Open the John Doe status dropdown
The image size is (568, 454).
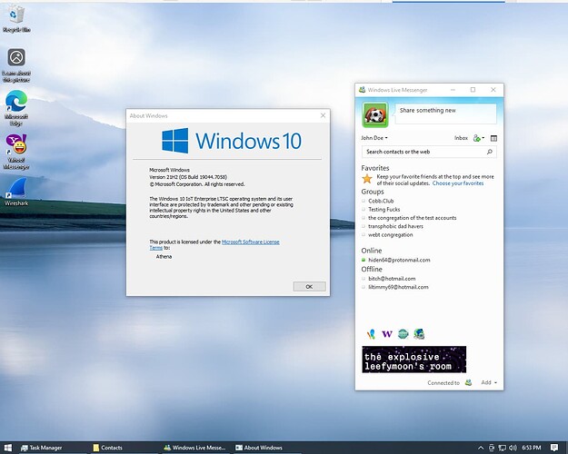pyautogui.click(x=374, y=138)
